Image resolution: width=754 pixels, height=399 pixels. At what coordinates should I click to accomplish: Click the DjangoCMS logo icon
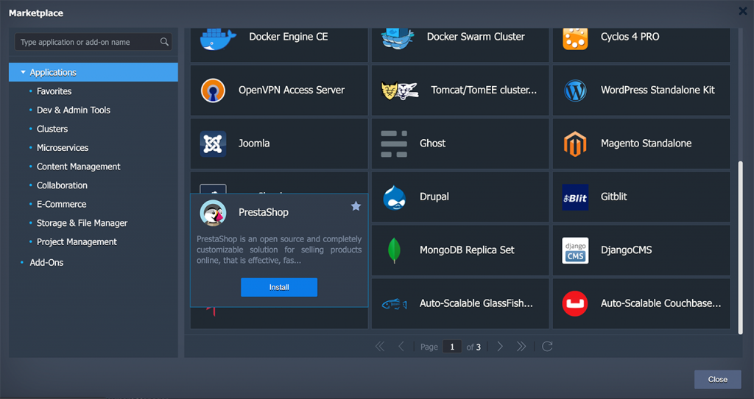(575, 250)
